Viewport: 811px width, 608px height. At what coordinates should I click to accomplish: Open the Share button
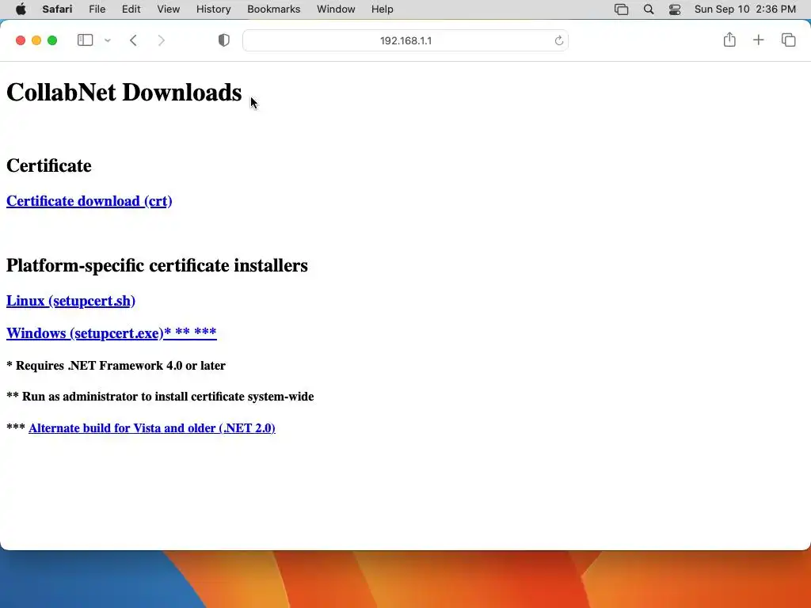729,40
